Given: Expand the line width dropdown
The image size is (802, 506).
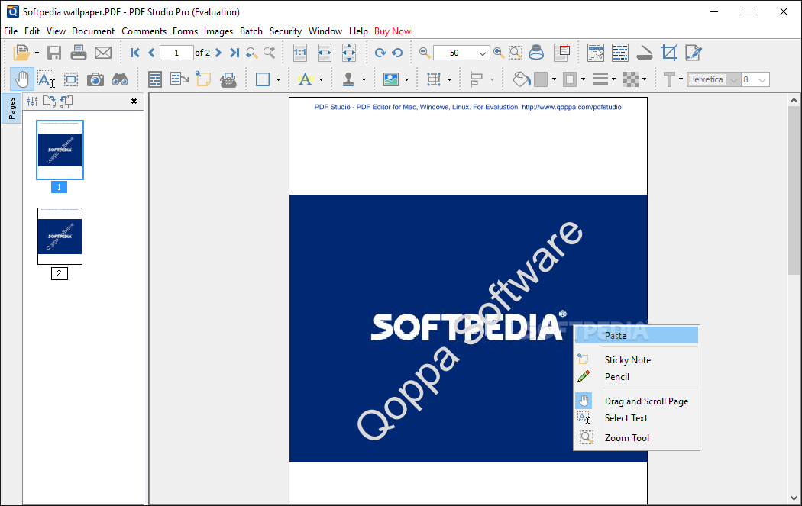Looking at the screenshot, I should pyautogui.click(x=614, y=79).
